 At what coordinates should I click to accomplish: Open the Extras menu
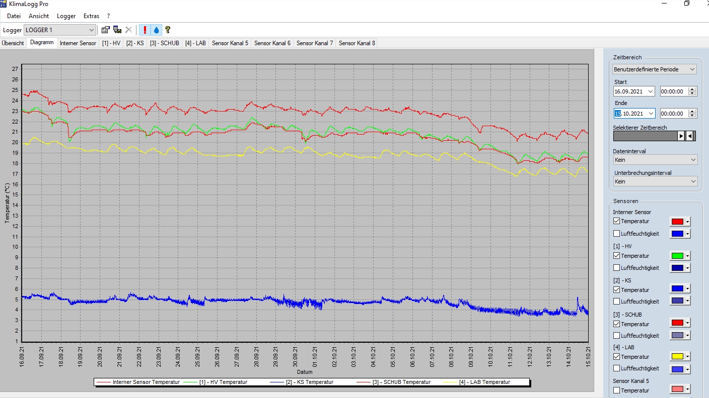(x=91, y=16)
